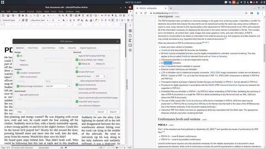Click the Writer zoom slider handle
The height and width of the screenshot is (149, 266).
(117, 148)
